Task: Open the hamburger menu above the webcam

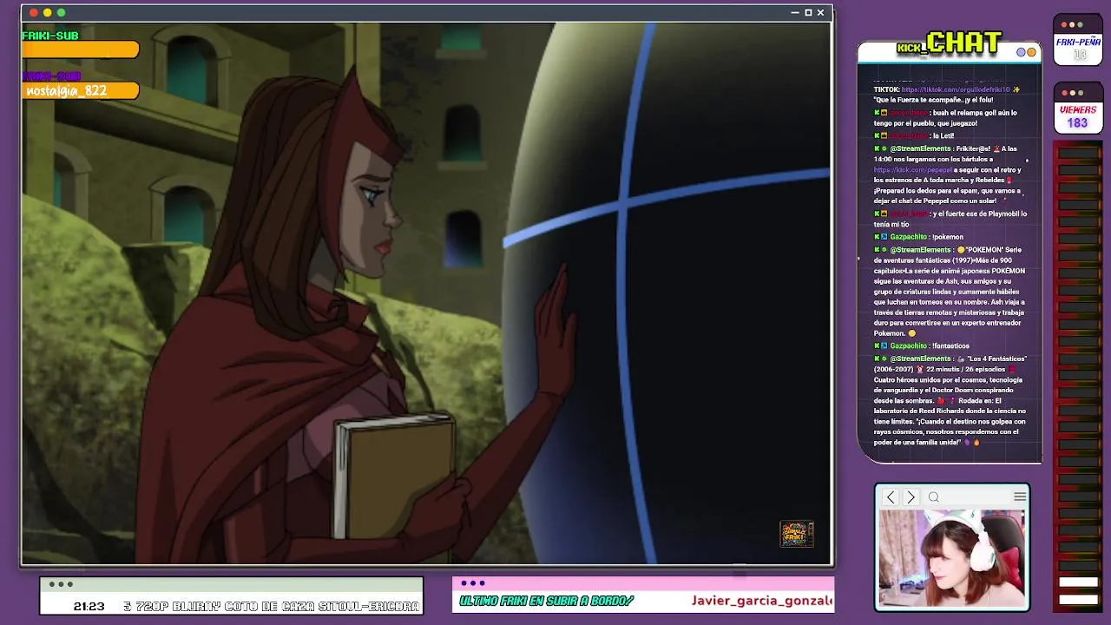Action: coord(1020,497)
